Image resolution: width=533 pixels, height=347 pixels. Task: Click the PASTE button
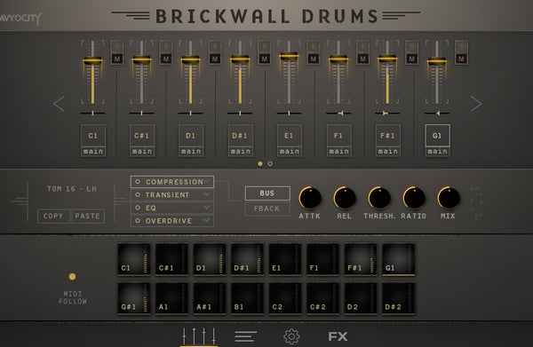[x=88, y=216]
